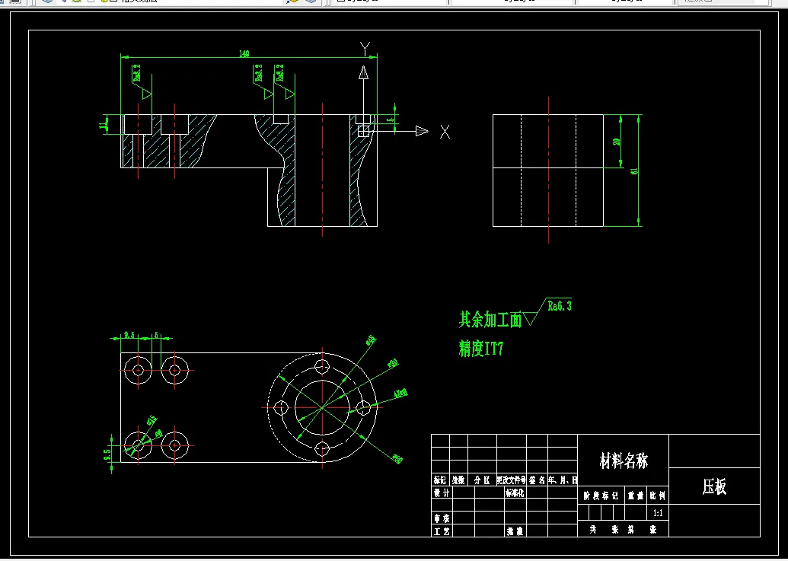Pick the 20 height dimension text
This screenshot has height=561, width=788.
coord(617,142)
